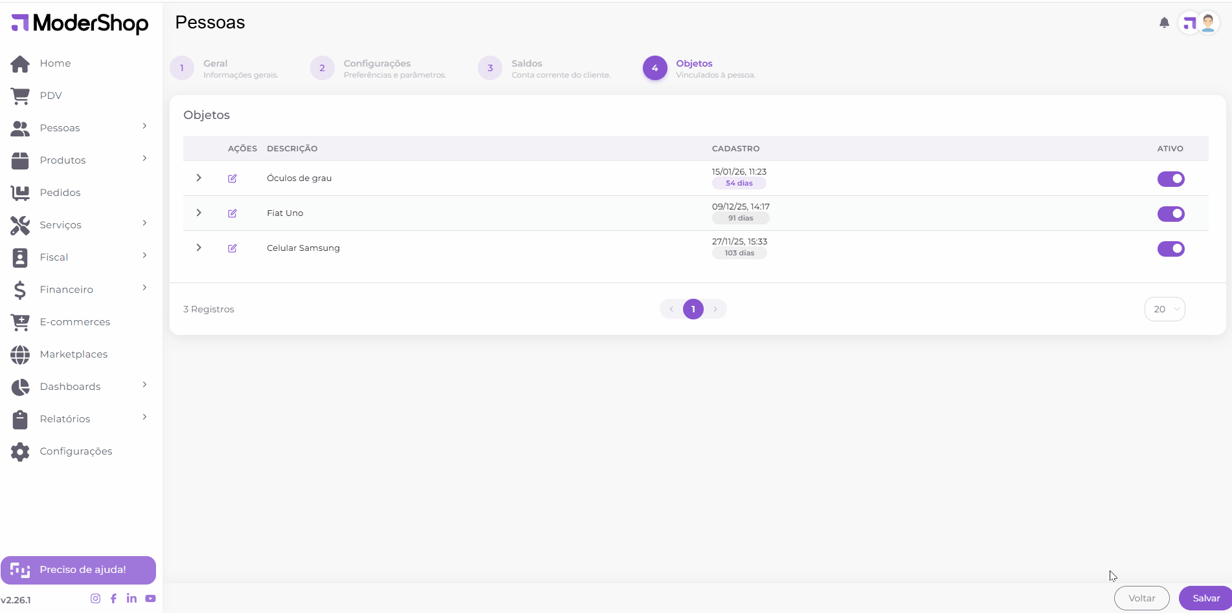
Task: Toggle Fiat Uno active switch
Action: click(x=1170, y=214)
